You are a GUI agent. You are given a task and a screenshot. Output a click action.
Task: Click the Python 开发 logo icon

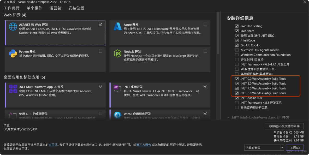13,53
